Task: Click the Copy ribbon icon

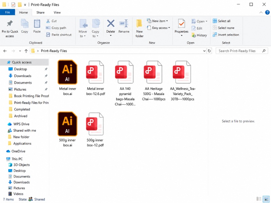Action: click(x=24, y=24)
